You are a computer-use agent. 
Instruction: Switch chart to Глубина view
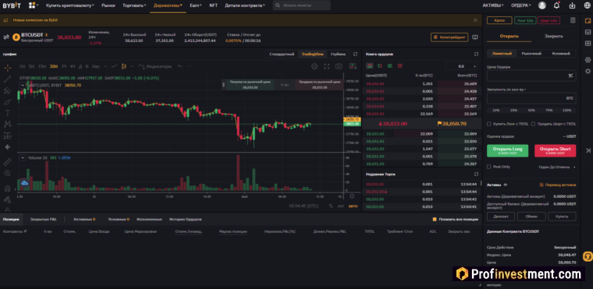pos(338,54)
